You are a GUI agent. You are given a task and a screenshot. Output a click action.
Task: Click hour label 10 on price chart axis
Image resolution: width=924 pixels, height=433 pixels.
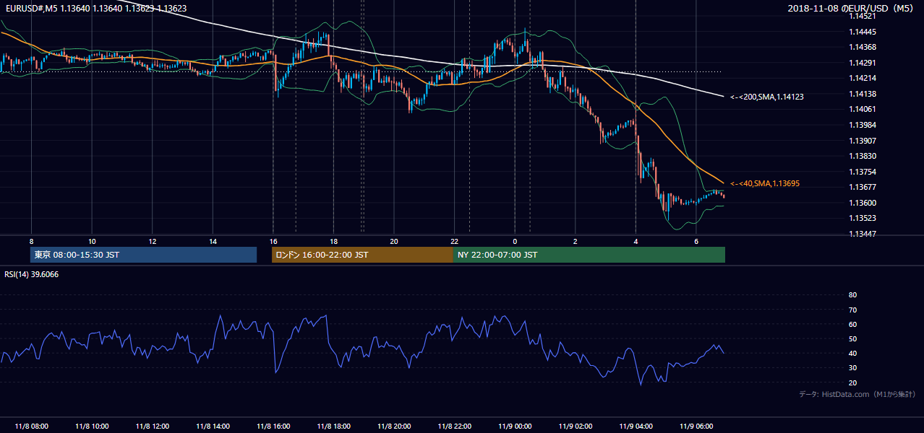(92, 241)
